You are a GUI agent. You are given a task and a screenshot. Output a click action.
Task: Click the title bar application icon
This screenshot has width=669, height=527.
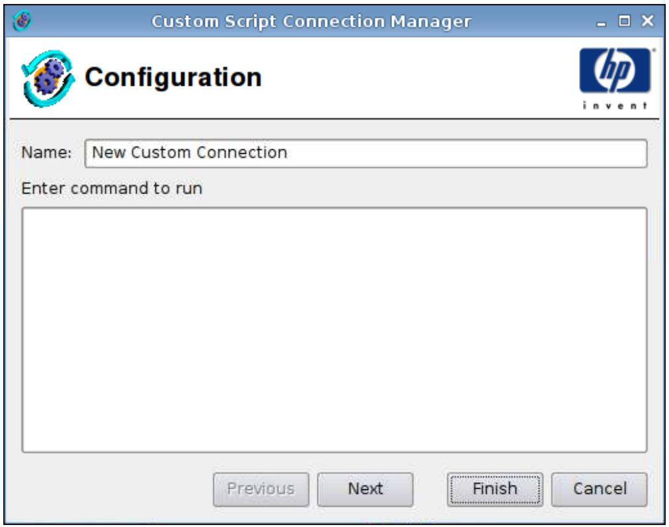tap(22, 21)
